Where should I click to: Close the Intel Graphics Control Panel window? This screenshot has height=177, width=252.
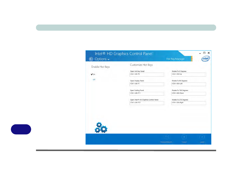point(209,53)
